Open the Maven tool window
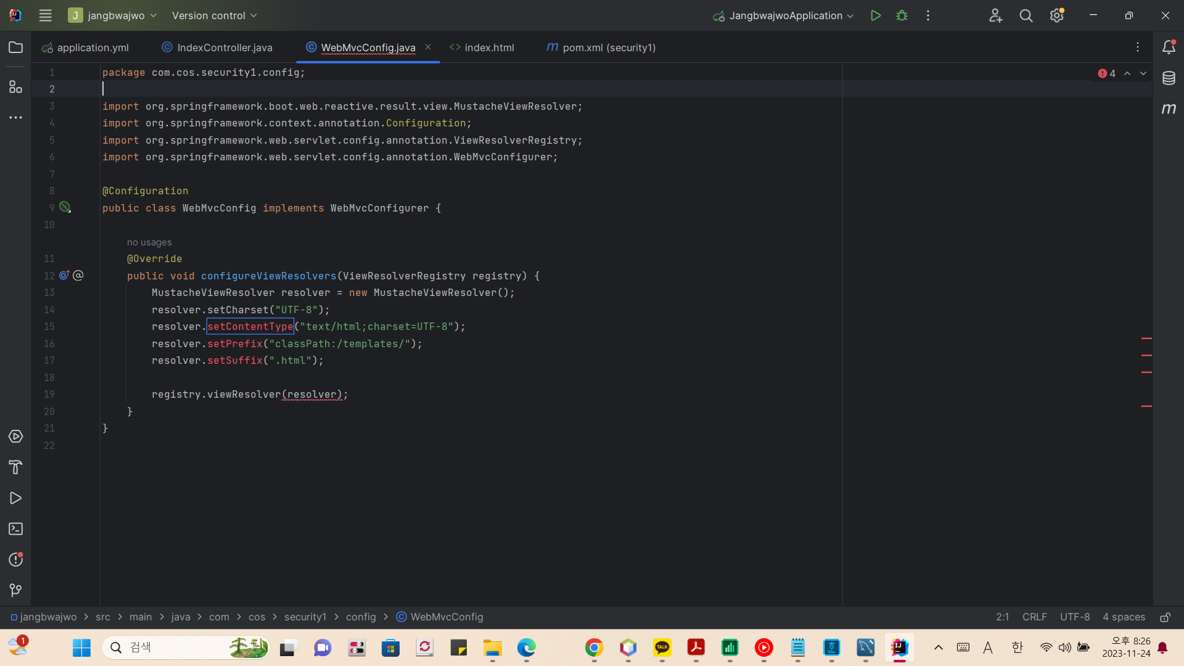 [x=1169, y=109]
